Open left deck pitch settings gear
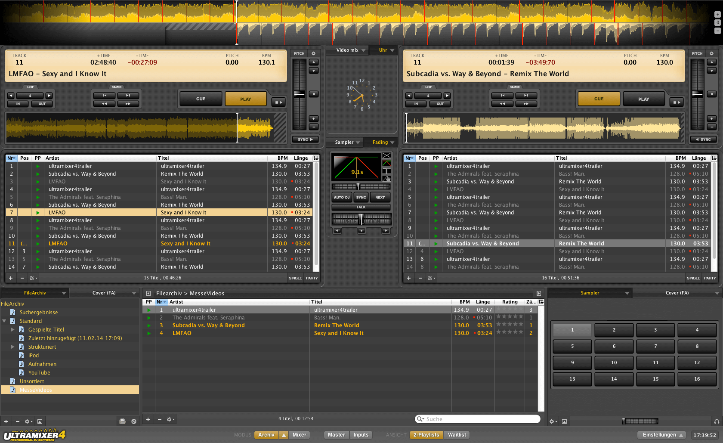Screen dimensions: 723x443 click(313, 53)
